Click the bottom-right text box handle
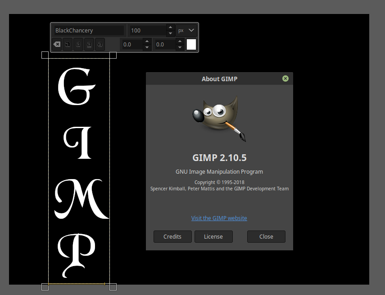Viewport: 385px width, 295px height. point(113,287)
